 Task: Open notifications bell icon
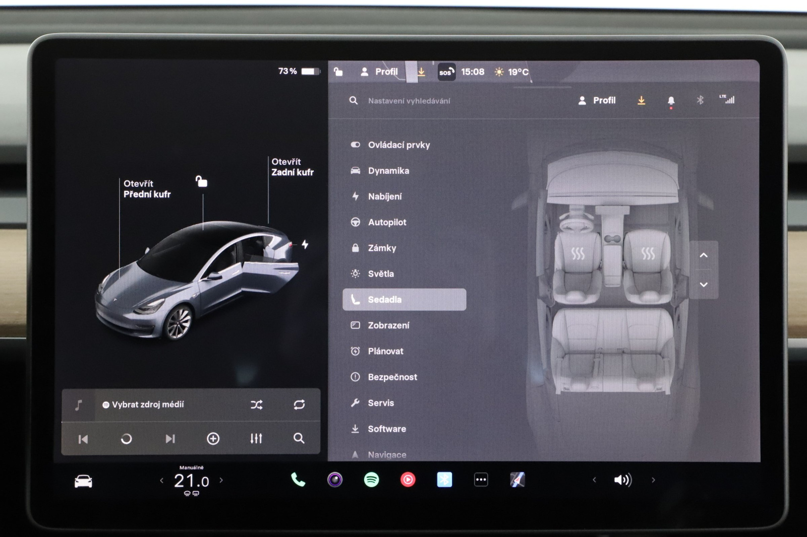671,101
